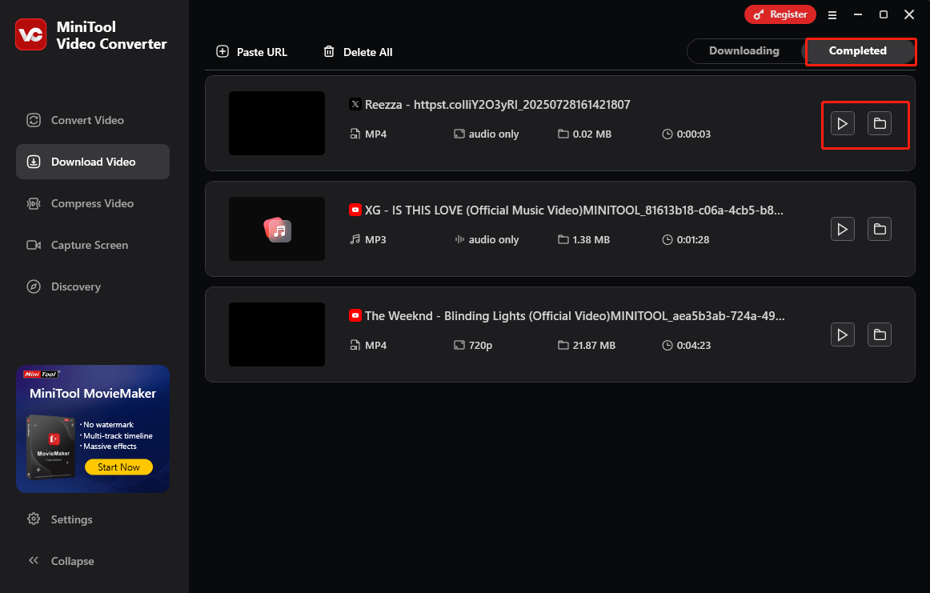Click the Register button
This screenshot has width=930, height=593.
(780, 14)
